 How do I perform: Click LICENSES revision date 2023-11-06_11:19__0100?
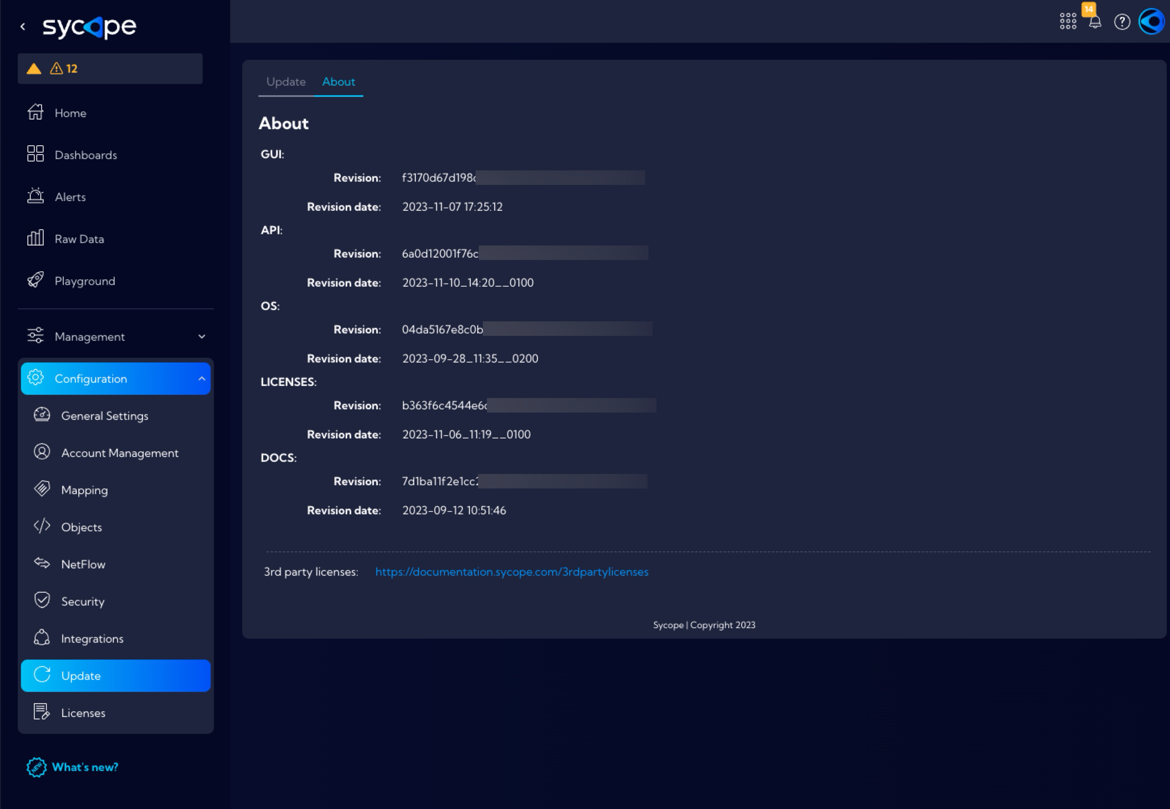pyautogui.click(x=466, y=434)
